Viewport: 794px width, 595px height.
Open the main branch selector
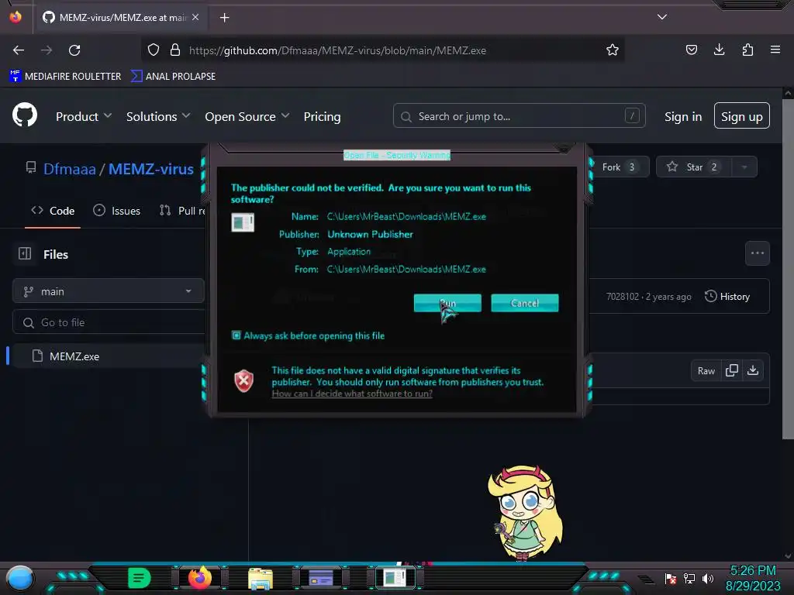click(109, 291)
